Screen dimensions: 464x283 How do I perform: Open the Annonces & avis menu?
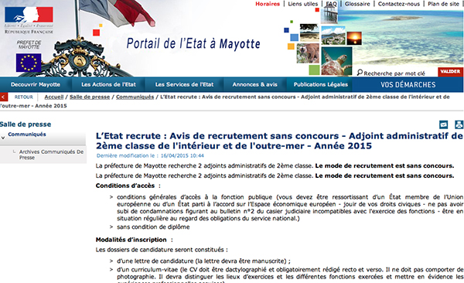coord(254,84)
